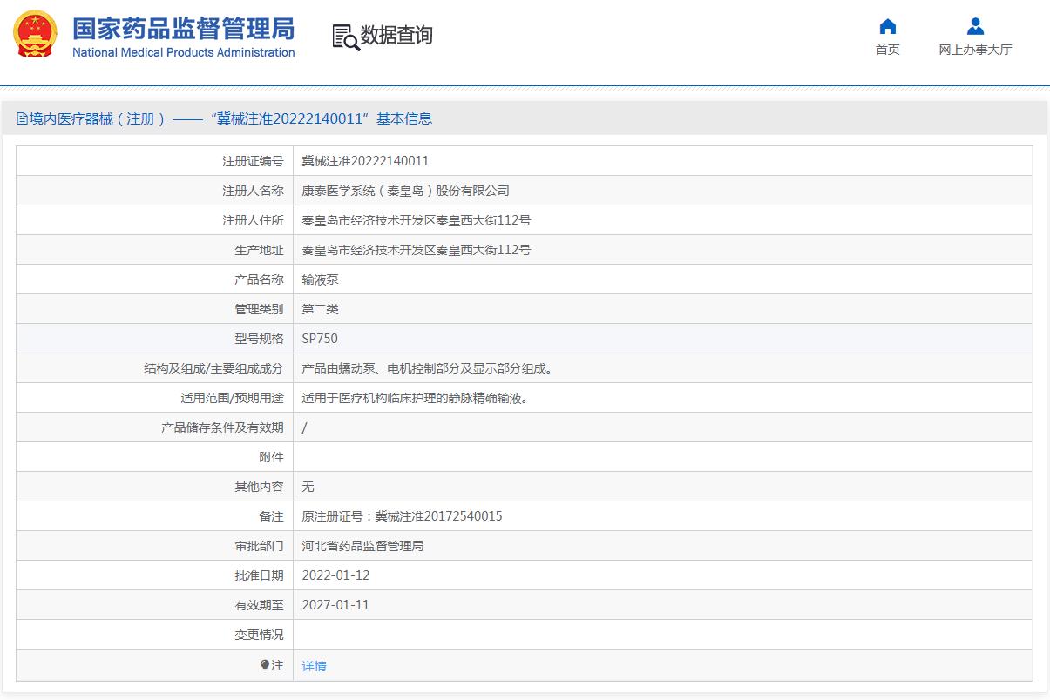Image resolution: width=1050 pixels, height=700 pixels.
Task: Click the 型号规格 row label
Action: [x=259, y=339]
